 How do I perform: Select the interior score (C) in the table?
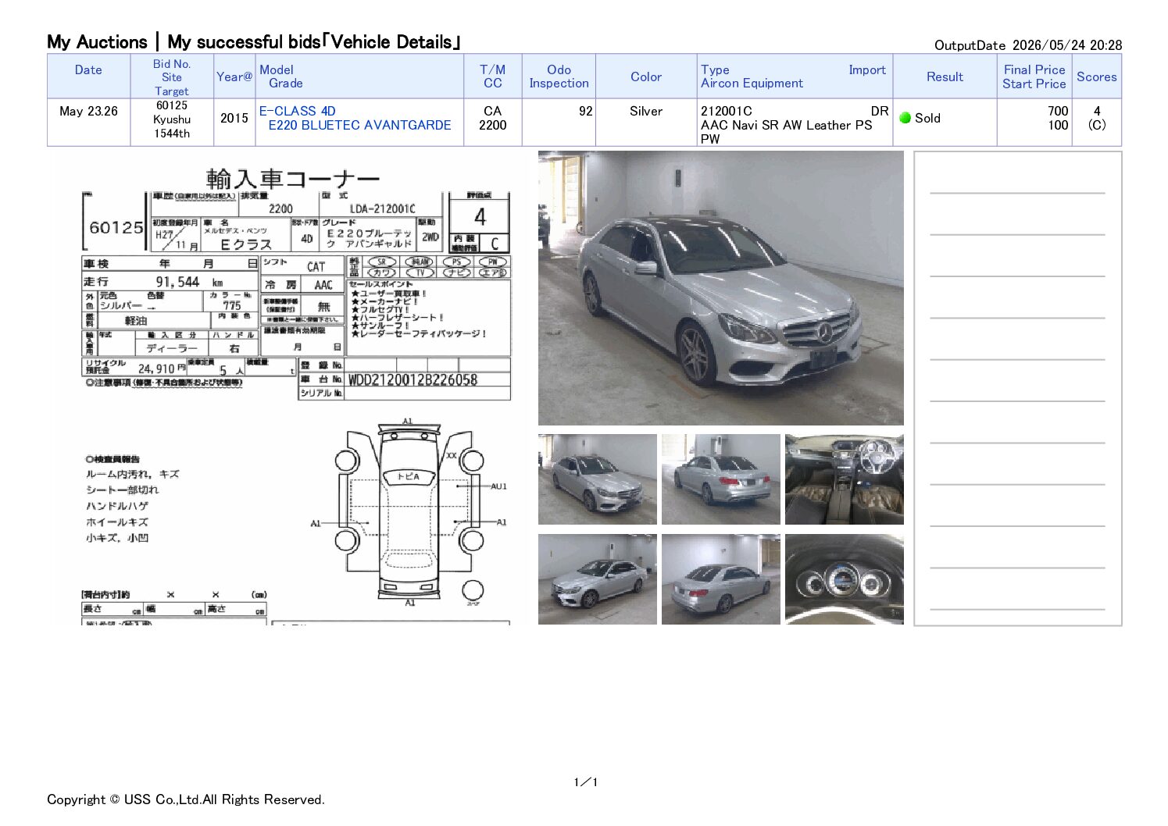1097,125
